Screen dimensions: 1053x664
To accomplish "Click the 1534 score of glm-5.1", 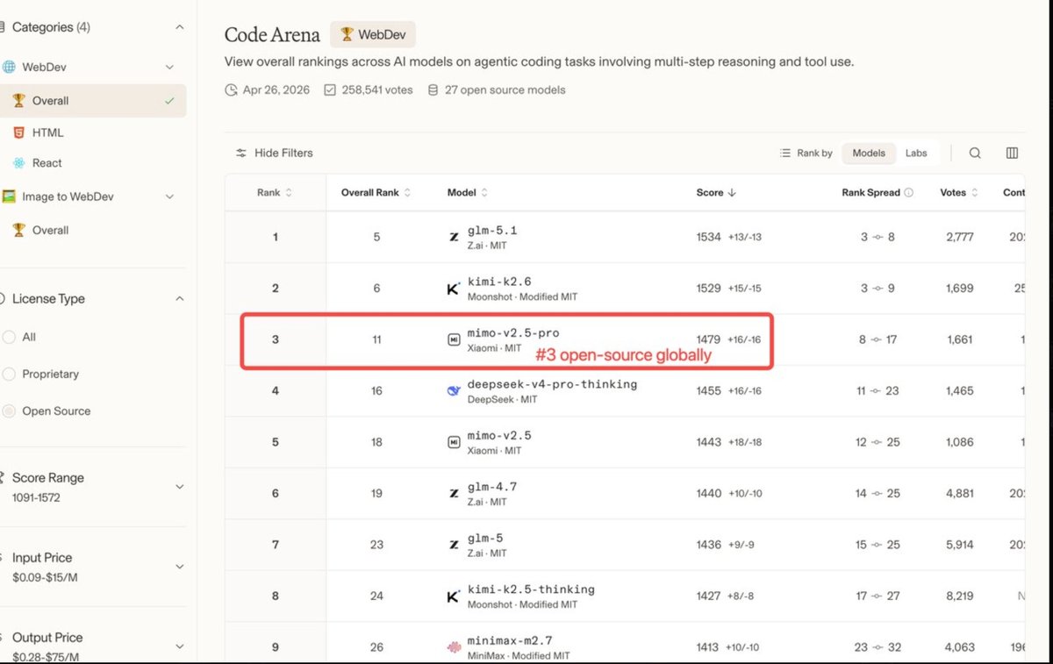I will coord(708,237).
